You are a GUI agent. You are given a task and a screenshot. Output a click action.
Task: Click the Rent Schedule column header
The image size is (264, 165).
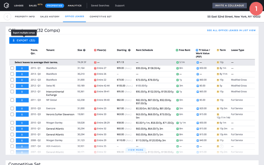click(x=144, y=50)
